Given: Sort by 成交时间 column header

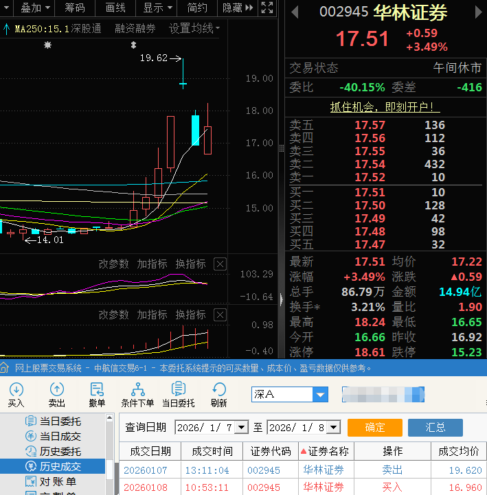Looking at the screenshot, I should coord(212,451).
